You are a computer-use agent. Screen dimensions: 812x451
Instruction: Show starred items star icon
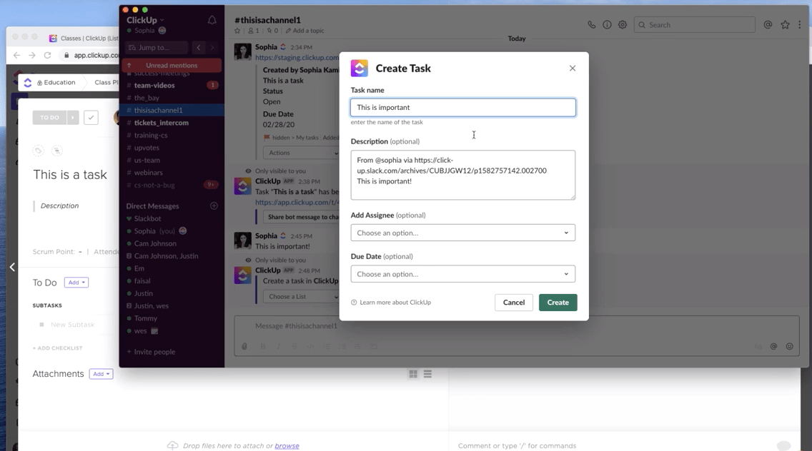click(x=785, y=25)
